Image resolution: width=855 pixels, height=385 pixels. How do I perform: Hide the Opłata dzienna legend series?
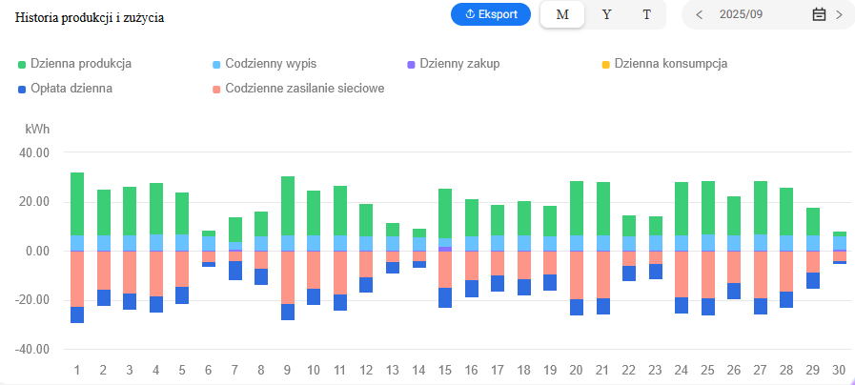point(71,89)
